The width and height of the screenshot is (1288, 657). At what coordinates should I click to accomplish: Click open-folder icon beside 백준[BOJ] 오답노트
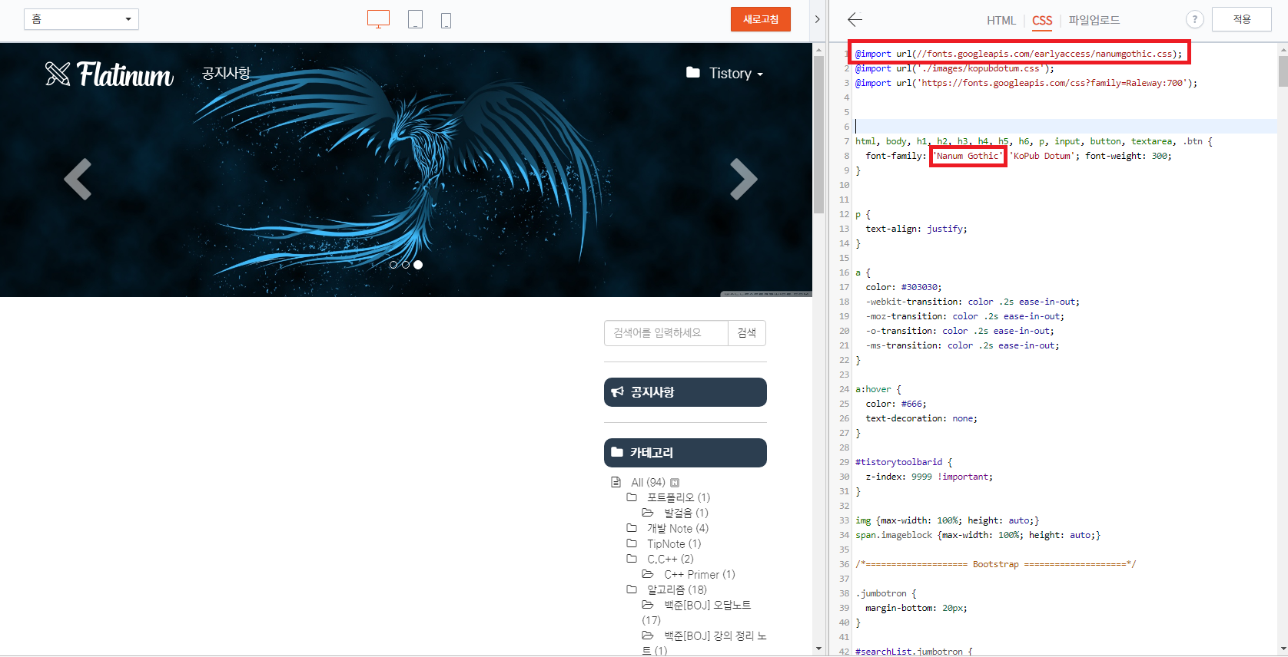[648, 605]
